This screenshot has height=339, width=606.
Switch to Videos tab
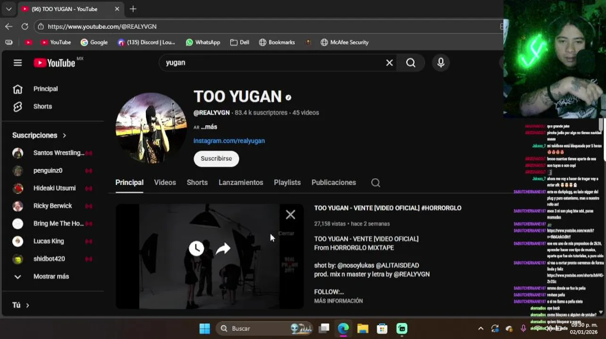[165, 183]
